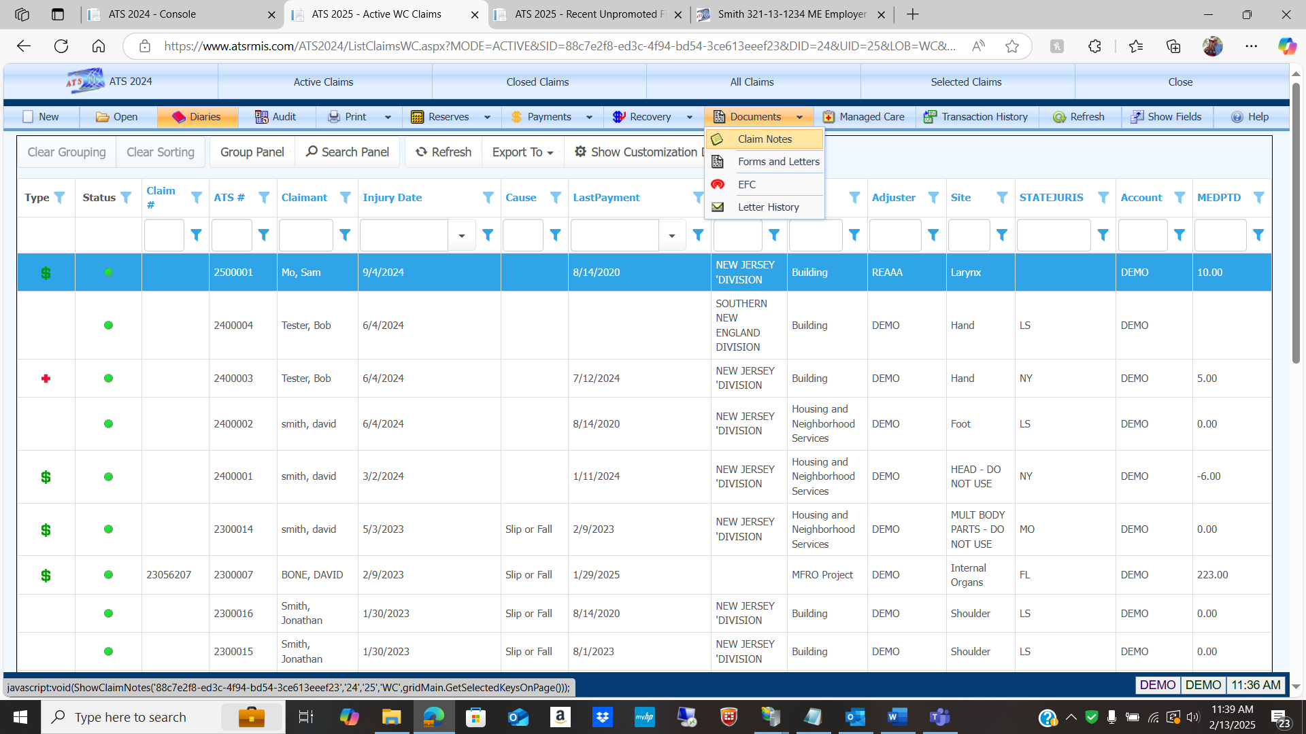The height and width of the screenshot is (734, 1306).
Task: Click the Search Panel button
Action: click(x=348, y=152)
